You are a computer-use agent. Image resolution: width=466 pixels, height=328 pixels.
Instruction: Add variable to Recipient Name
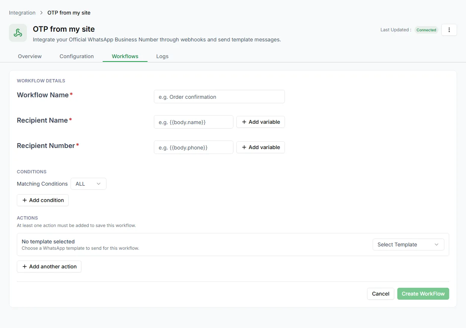[x=261, y=122]
